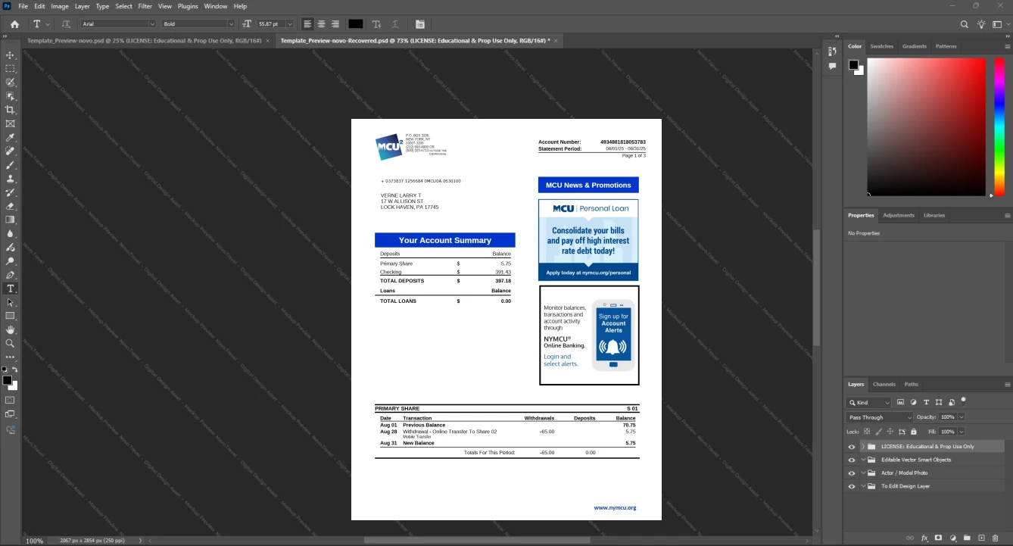Viewport: 1013px width, 546px height.
Task: Hide the To Edit Design Layer group
Action: pos(852,486)
